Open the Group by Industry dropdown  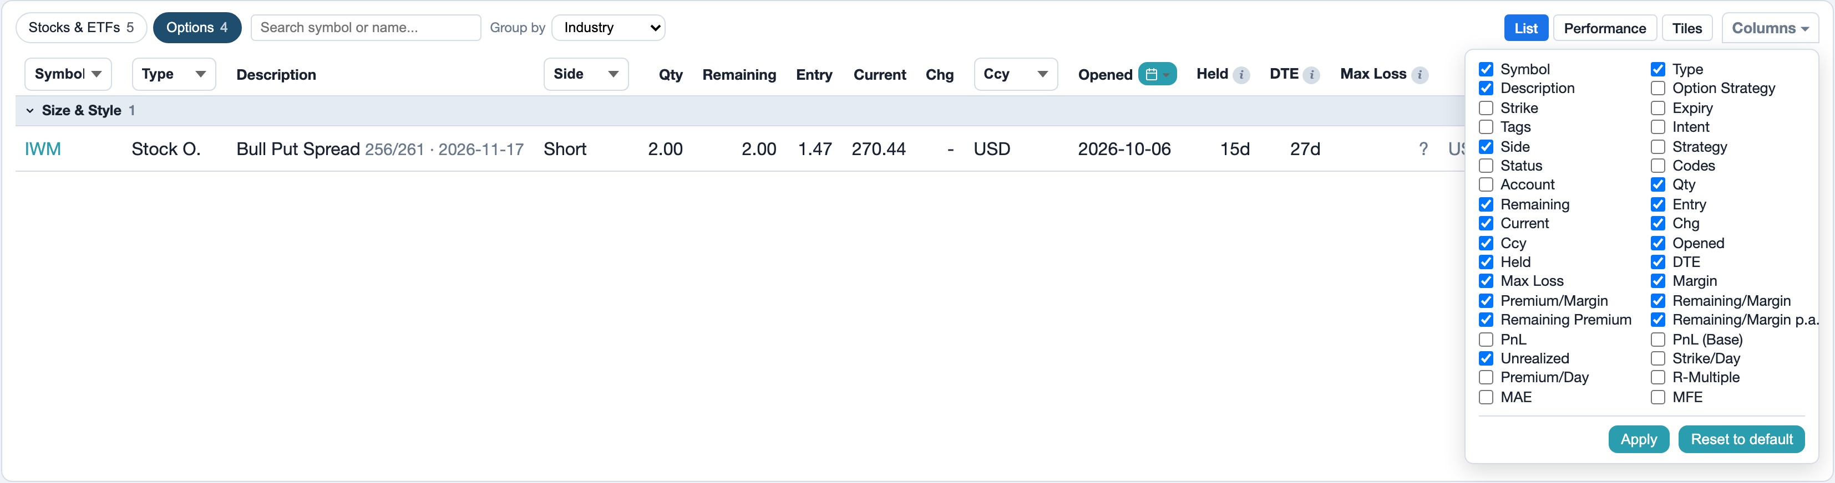coord(609,28)
